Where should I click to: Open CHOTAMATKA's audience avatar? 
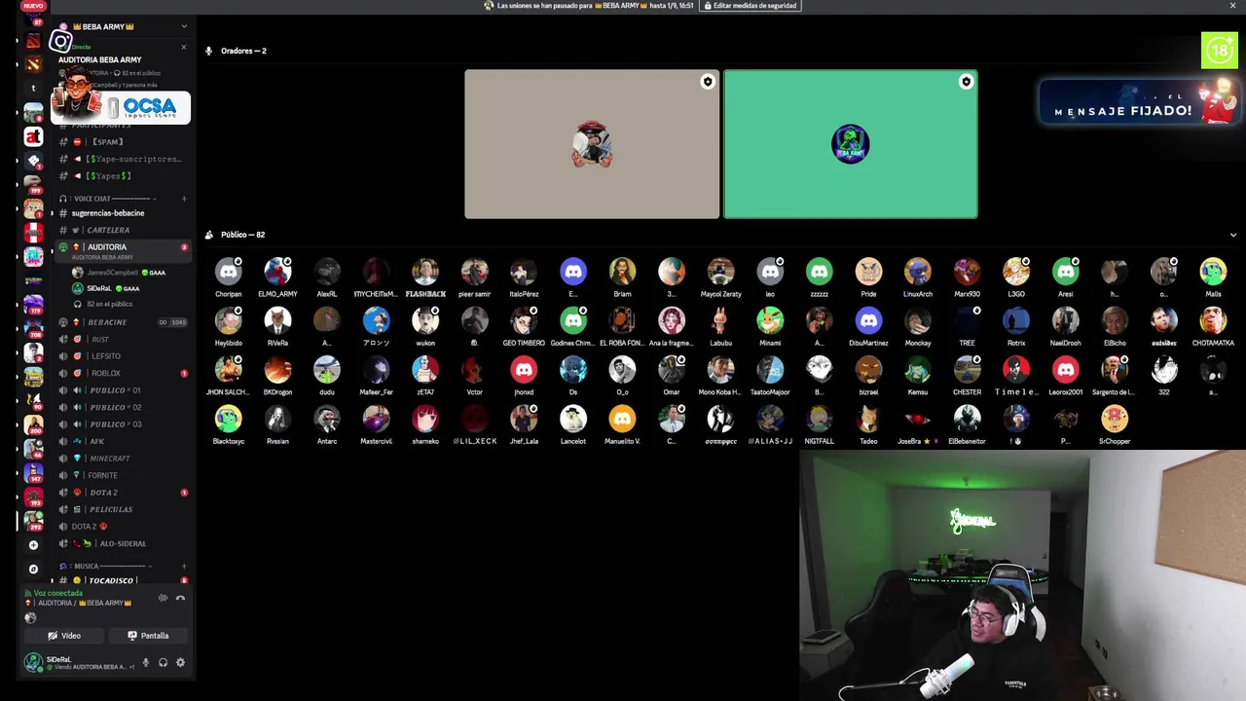[1213, 320]
